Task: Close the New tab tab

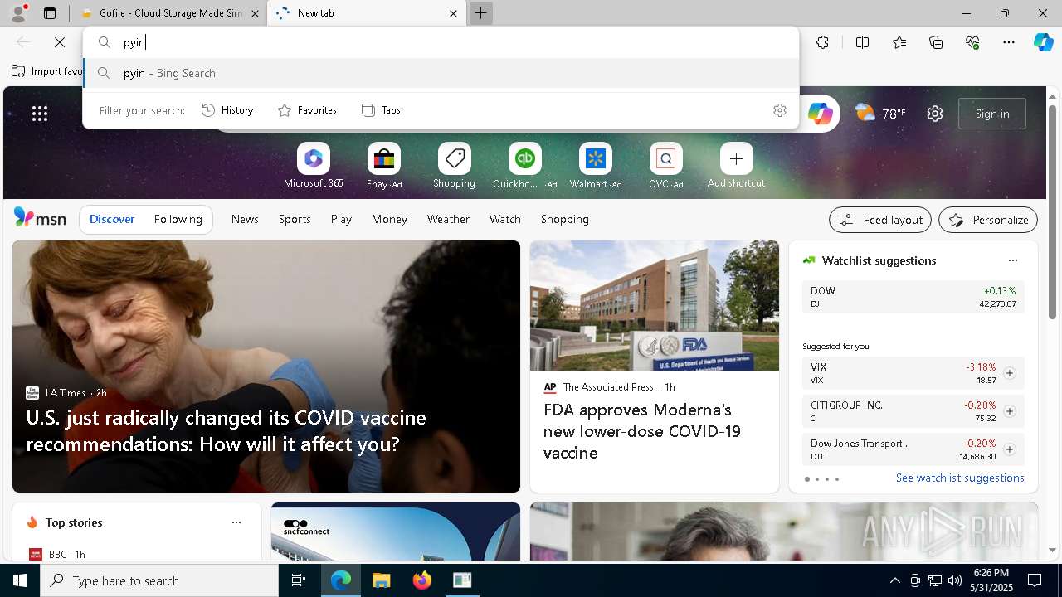Action: tap(453, 13)
